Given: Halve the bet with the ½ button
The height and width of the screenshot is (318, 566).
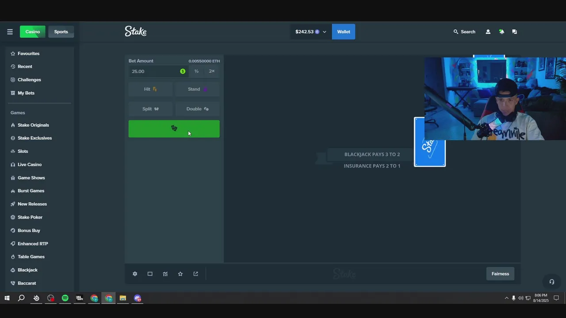Looking at the screenshot, I should tap(196, 72).
